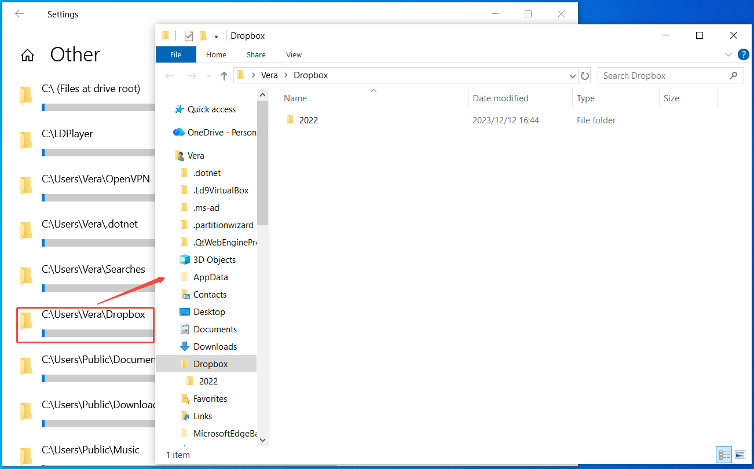Viewport: 754px width, 469px height.
Task: Click the Quick access star icon
Action: pos(178,109)
